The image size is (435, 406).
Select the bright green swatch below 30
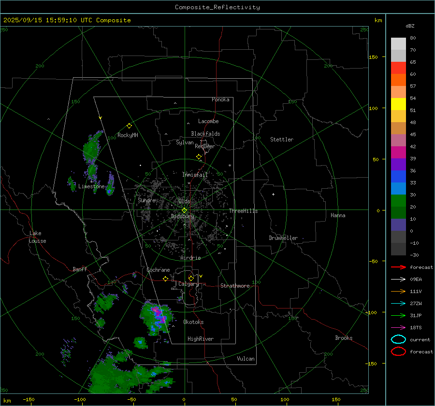[398, 201]
